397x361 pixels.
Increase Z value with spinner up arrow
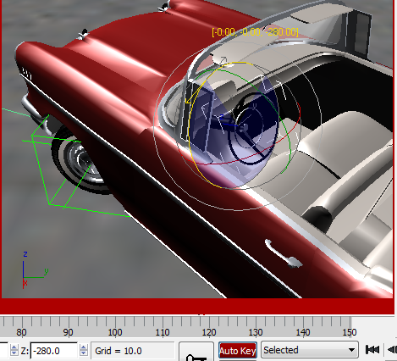[83, 347]
